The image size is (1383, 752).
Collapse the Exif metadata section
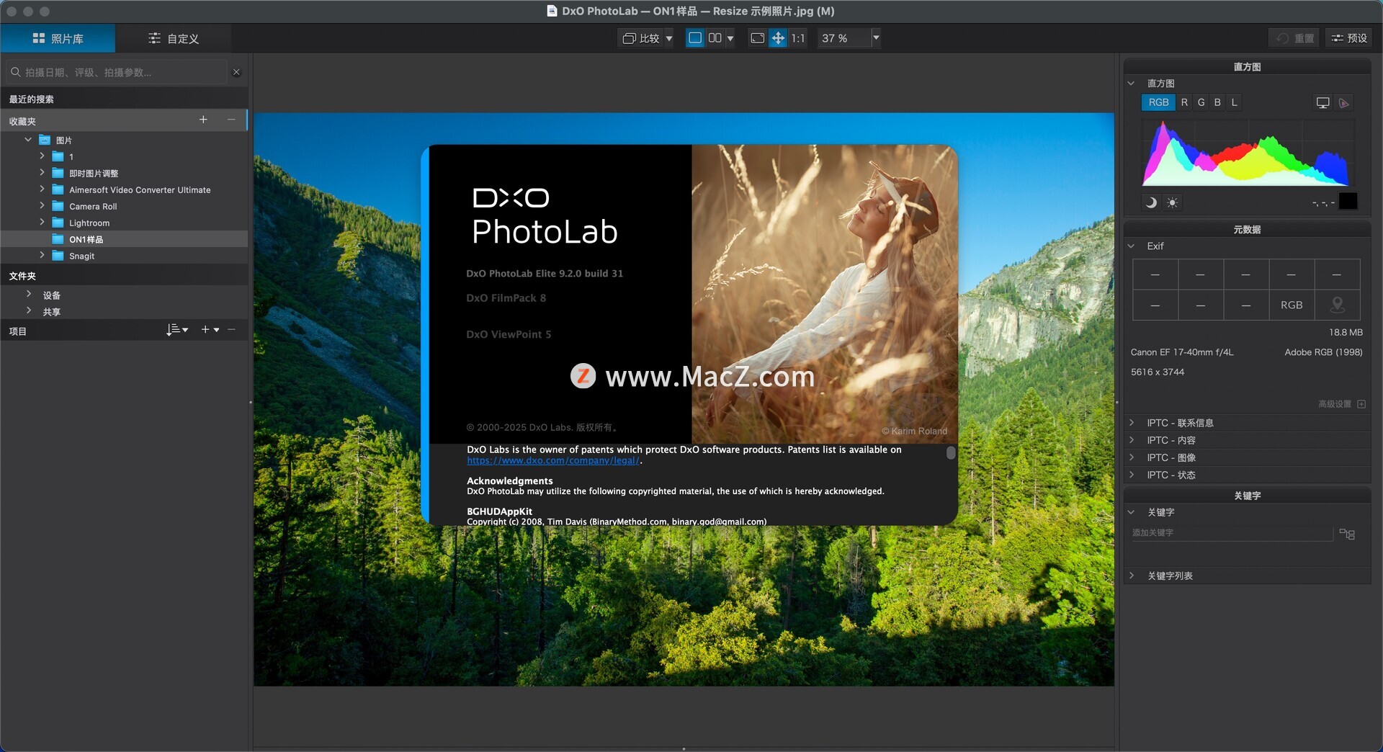click(x=1132, y=246)
